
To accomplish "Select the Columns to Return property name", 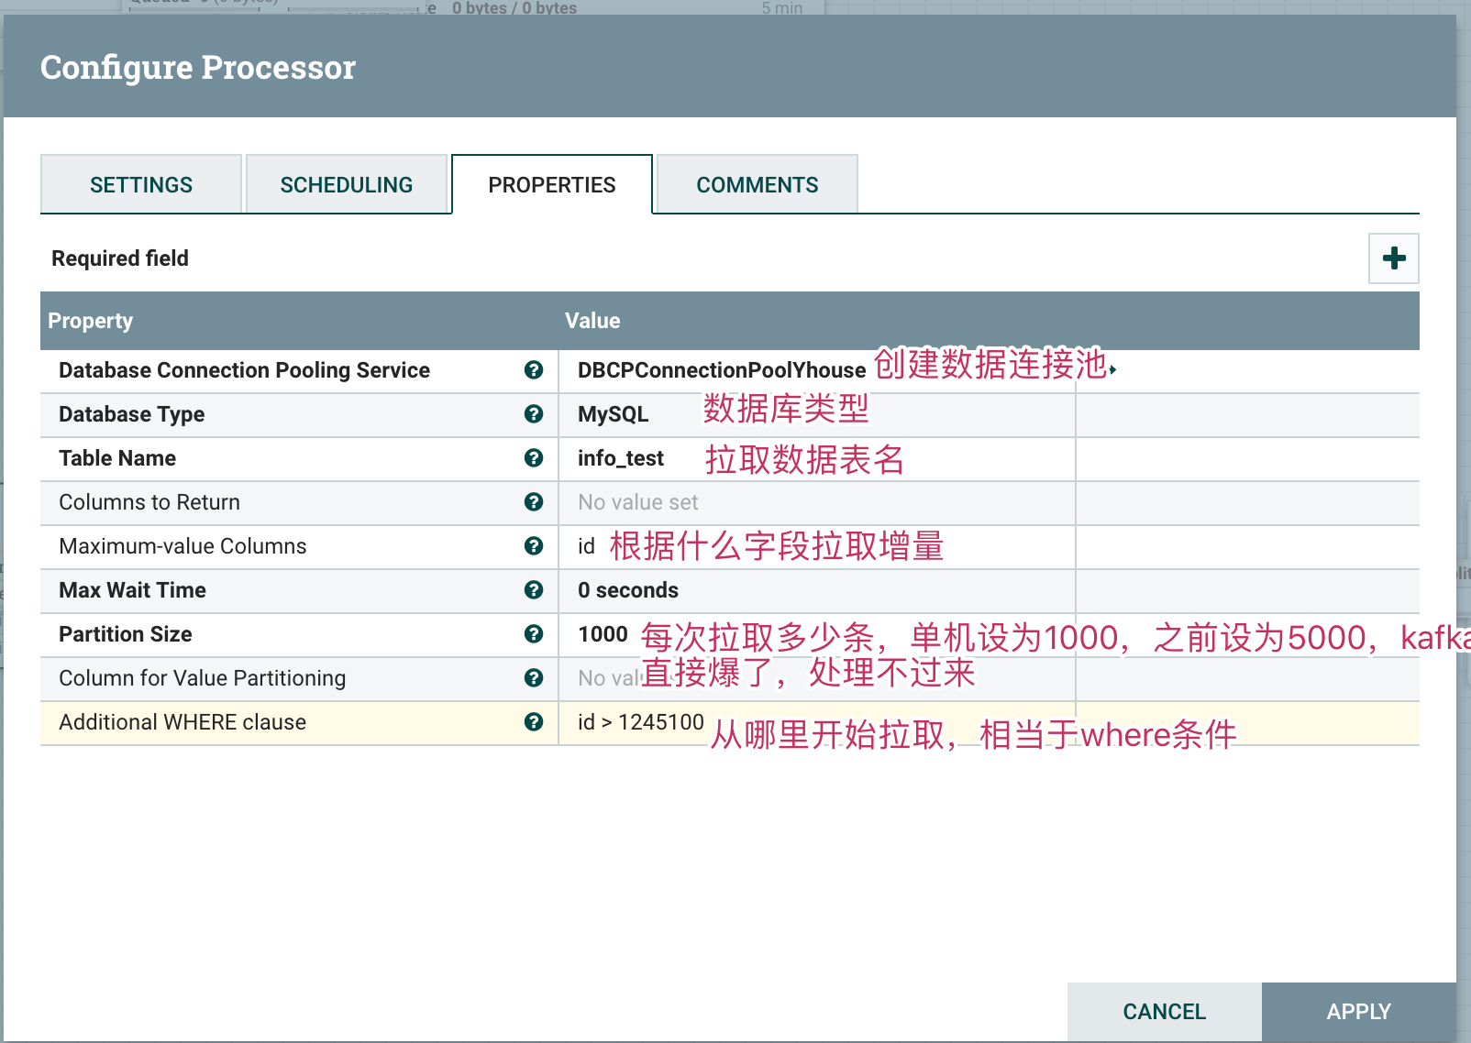I will click(x=149, y=502).
